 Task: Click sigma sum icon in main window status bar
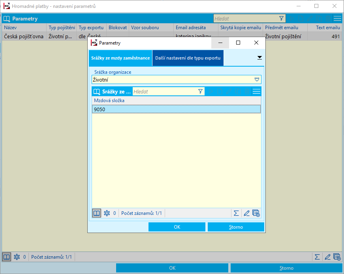click(317, 257)
